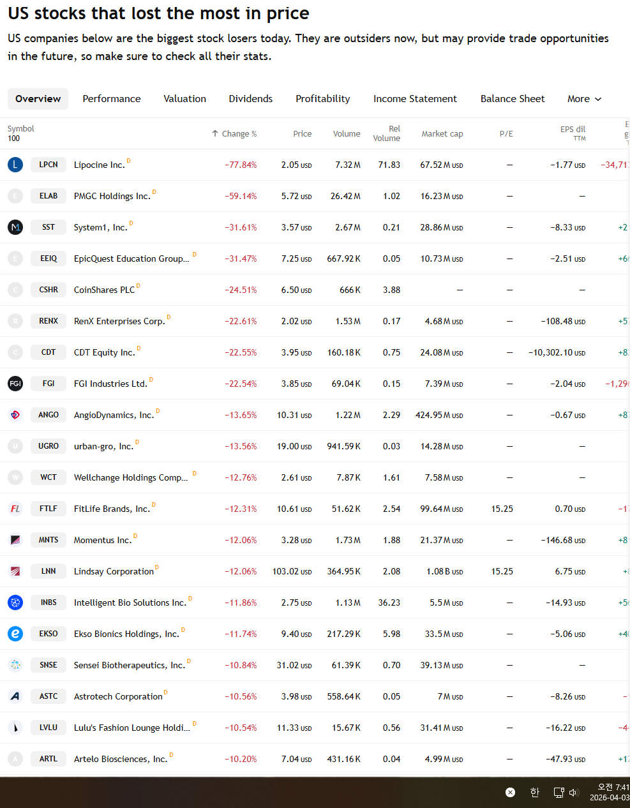Switch to the Performance tab
Image resolution: width=630 pixels, height=808 pixels.
coord(112,99)
